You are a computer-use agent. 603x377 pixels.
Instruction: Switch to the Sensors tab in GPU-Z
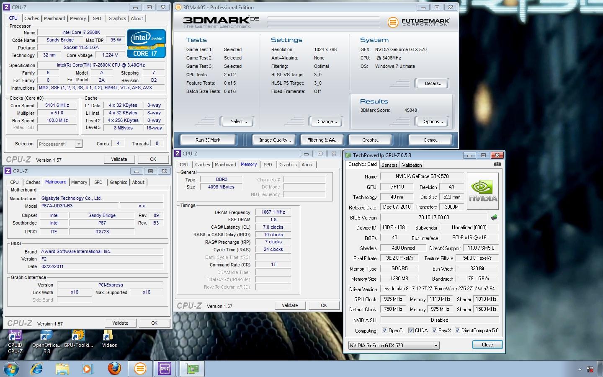[x=389, y=165]
